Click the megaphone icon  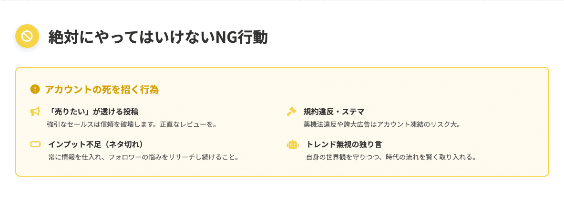pyautogui.click(x=35, y=112)
